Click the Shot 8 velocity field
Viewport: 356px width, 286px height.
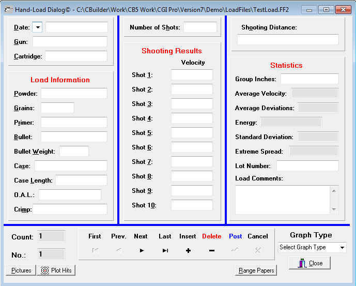(192, 176)
